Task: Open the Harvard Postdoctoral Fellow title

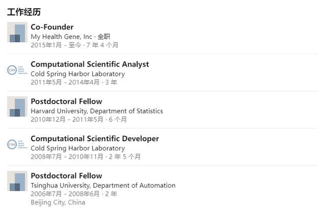Action: coord(66,102)
